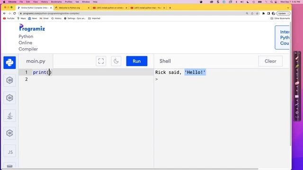Select the main.py file tab

36,61
